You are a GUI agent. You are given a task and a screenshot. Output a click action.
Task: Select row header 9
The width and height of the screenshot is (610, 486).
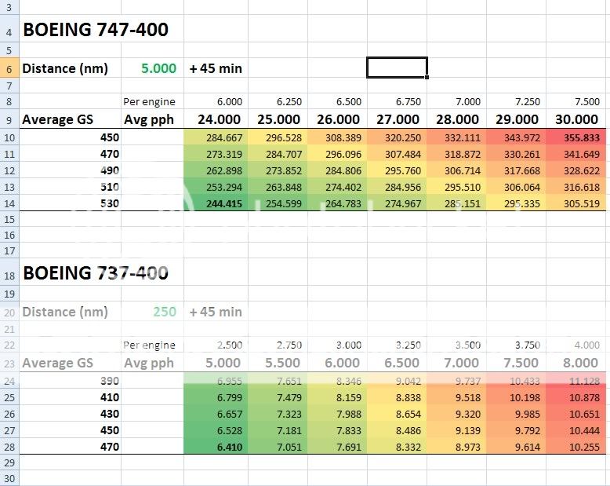pos(9,119)
